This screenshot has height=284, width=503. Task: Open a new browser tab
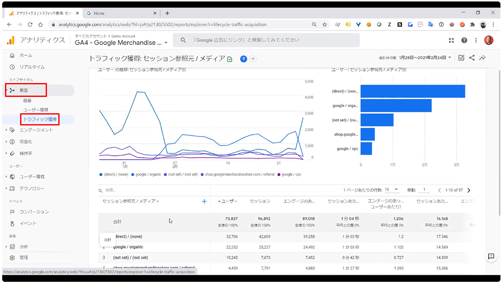[x=167, y=13]
